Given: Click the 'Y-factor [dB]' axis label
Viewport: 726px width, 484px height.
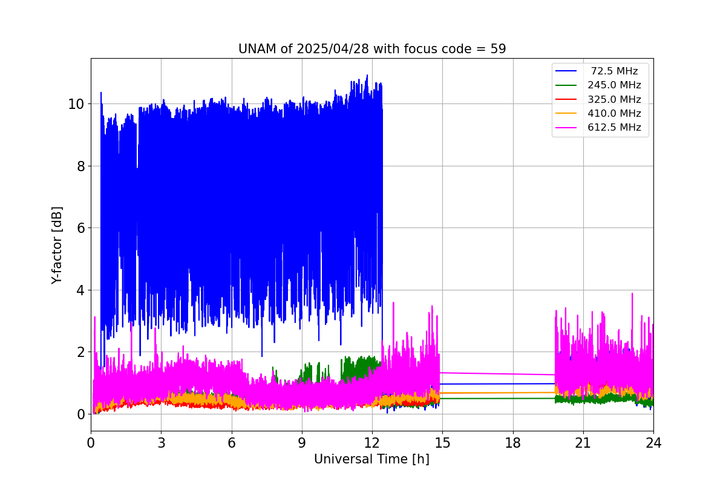Looking at the screenshot, I should (57, 244).
